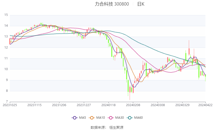Select the 20231227 date axis marker
This screenshot has width=214, height=130.
point(84,105)
